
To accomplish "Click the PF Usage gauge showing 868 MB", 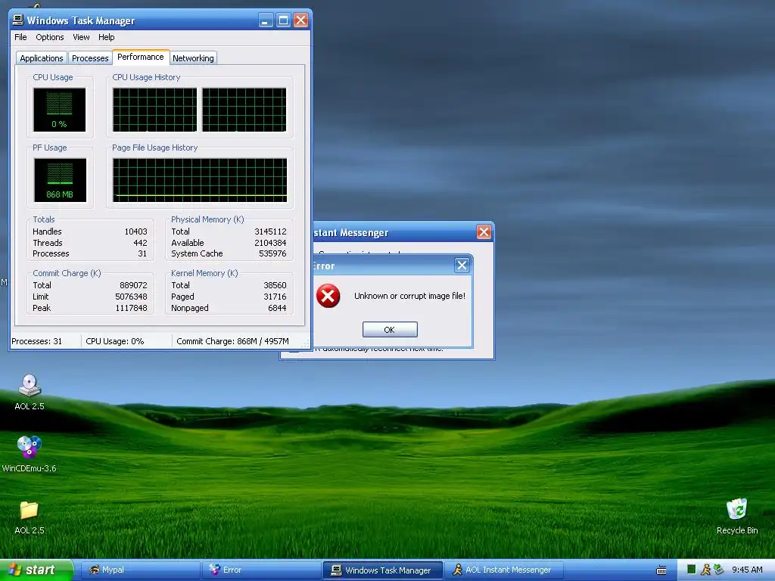I will [x=60, y=180].
